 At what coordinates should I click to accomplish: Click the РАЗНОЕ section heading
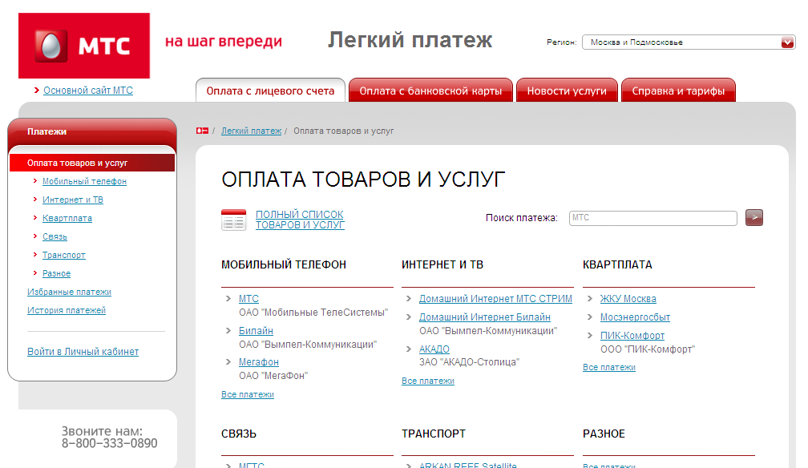604,434
